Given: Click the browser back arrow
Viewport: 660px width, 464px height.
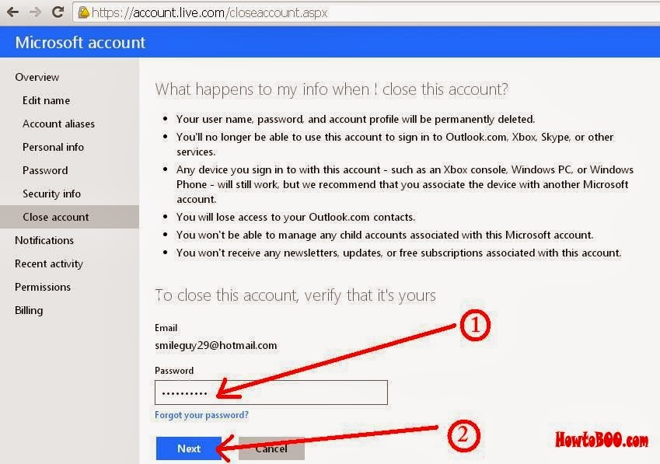Looking at the screenshot, I should pos(13,12).
